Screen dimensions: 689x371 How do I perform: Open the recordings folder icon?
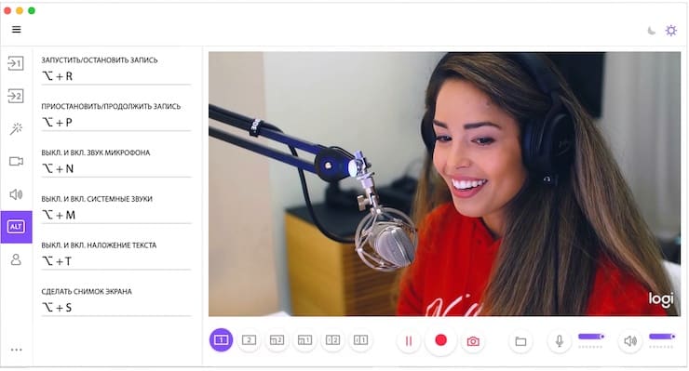[x=520, y=340]
